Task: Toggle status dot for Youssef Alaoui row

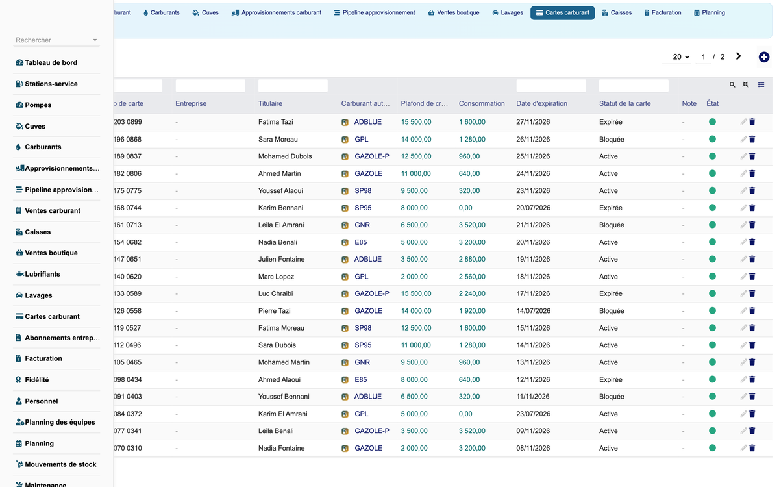Action: 712,191
